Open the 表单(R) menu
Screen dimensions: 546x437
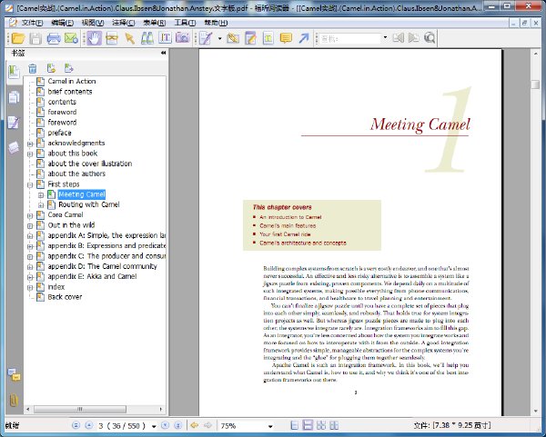coord(155,23)
